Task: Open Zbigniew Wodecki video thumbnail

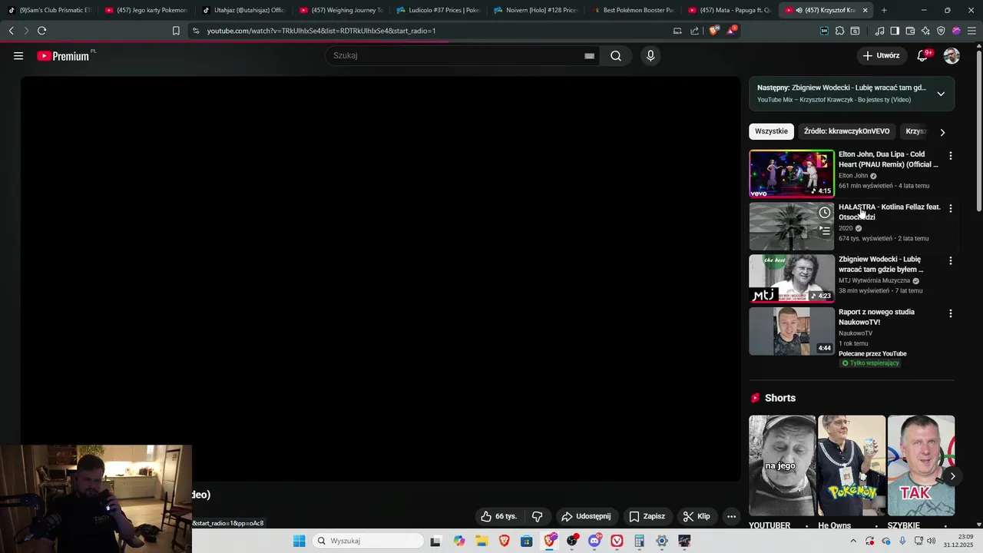Action: (791, 278)
